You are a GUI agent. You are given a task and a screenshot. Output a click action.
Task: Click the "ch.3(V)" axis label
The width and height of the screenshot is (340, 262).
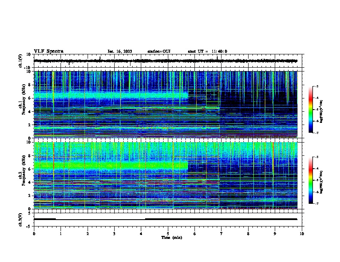(21, 220)
